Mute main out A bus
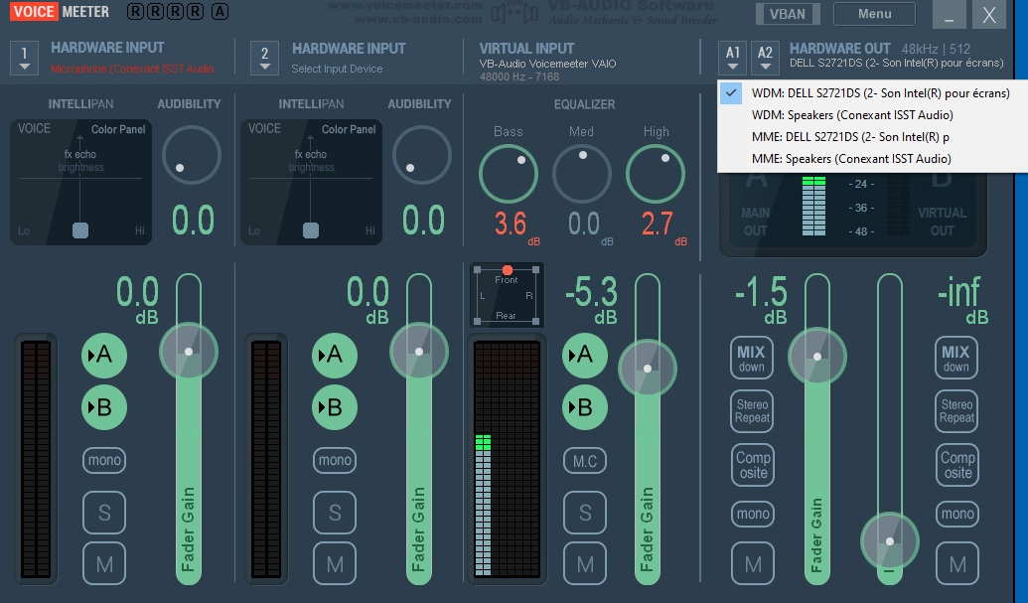Viewport: 1028px width, 603px height. (753, 563)
